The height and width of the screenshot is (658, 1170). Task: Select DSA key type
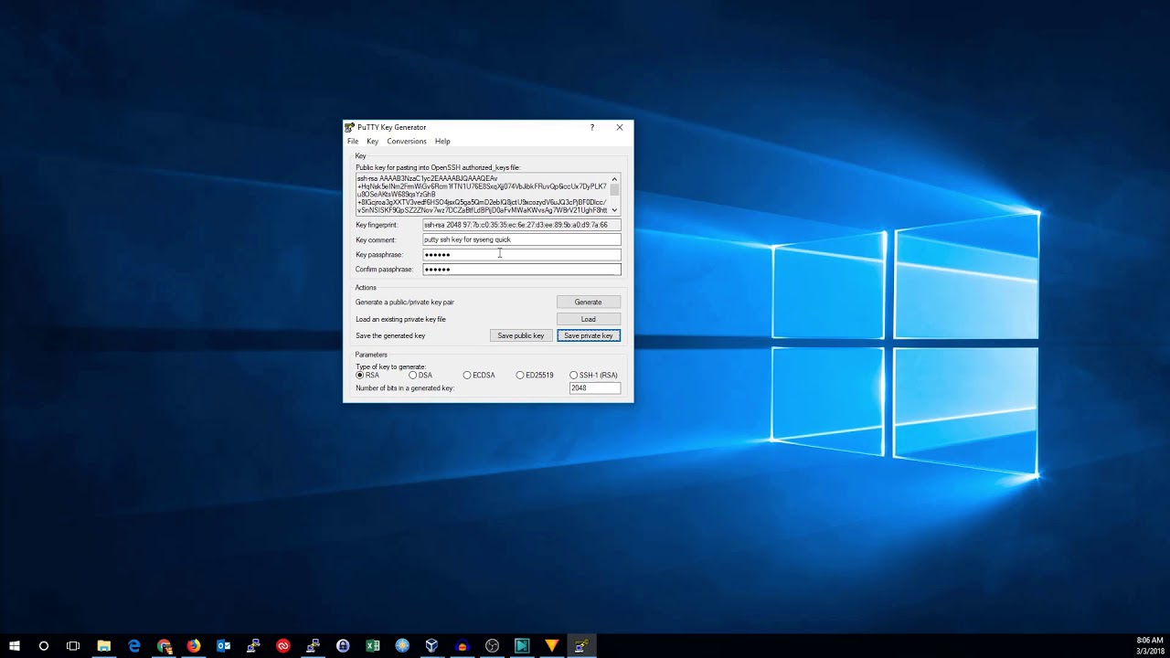(420, 375)
